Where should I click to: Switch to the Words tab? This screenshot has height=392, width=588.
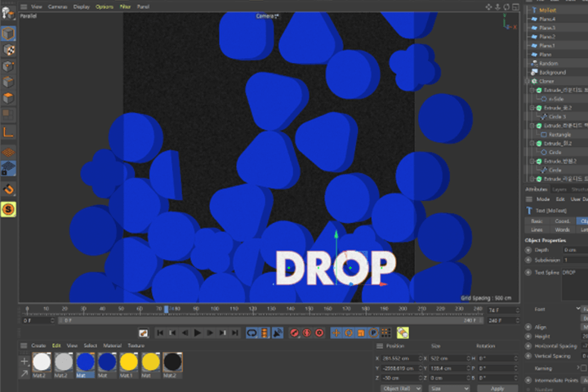(x=562, y=229)
